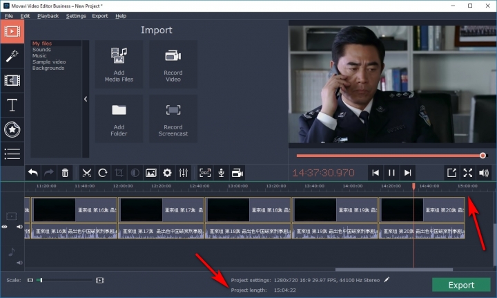Open the Import media tab in sidebar
The height and width of the screenshot is (298, 497).
coord(12,31)
